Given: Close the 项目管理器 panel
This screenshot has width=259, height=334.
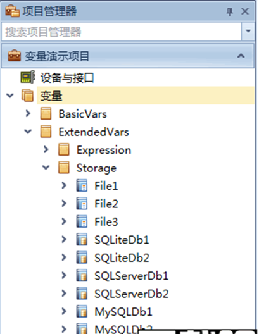Looking at the screenshot, I should pyautogui.click(x=245, y=11).
